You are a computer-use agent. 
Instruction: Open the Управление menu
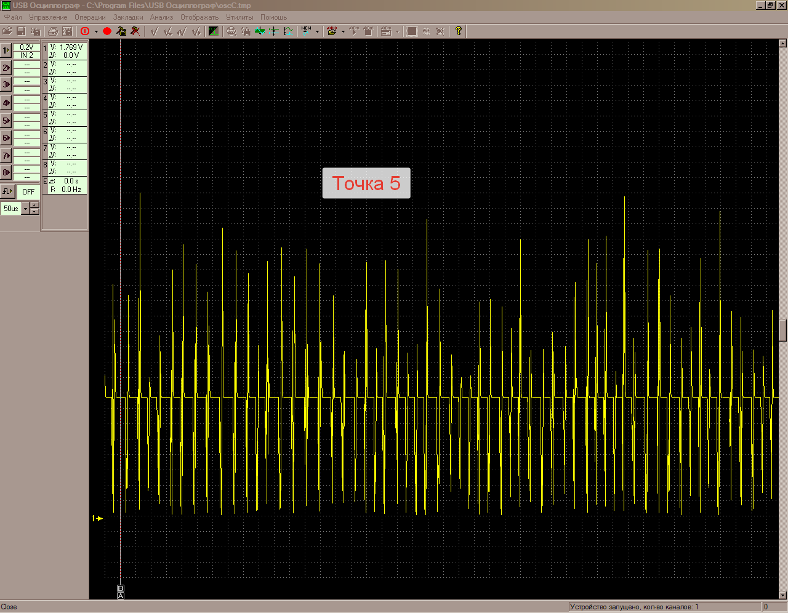pos(48,17)
